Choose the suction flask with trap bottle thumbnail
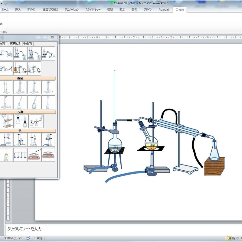242x242 pixels. (x=22, y=121)
